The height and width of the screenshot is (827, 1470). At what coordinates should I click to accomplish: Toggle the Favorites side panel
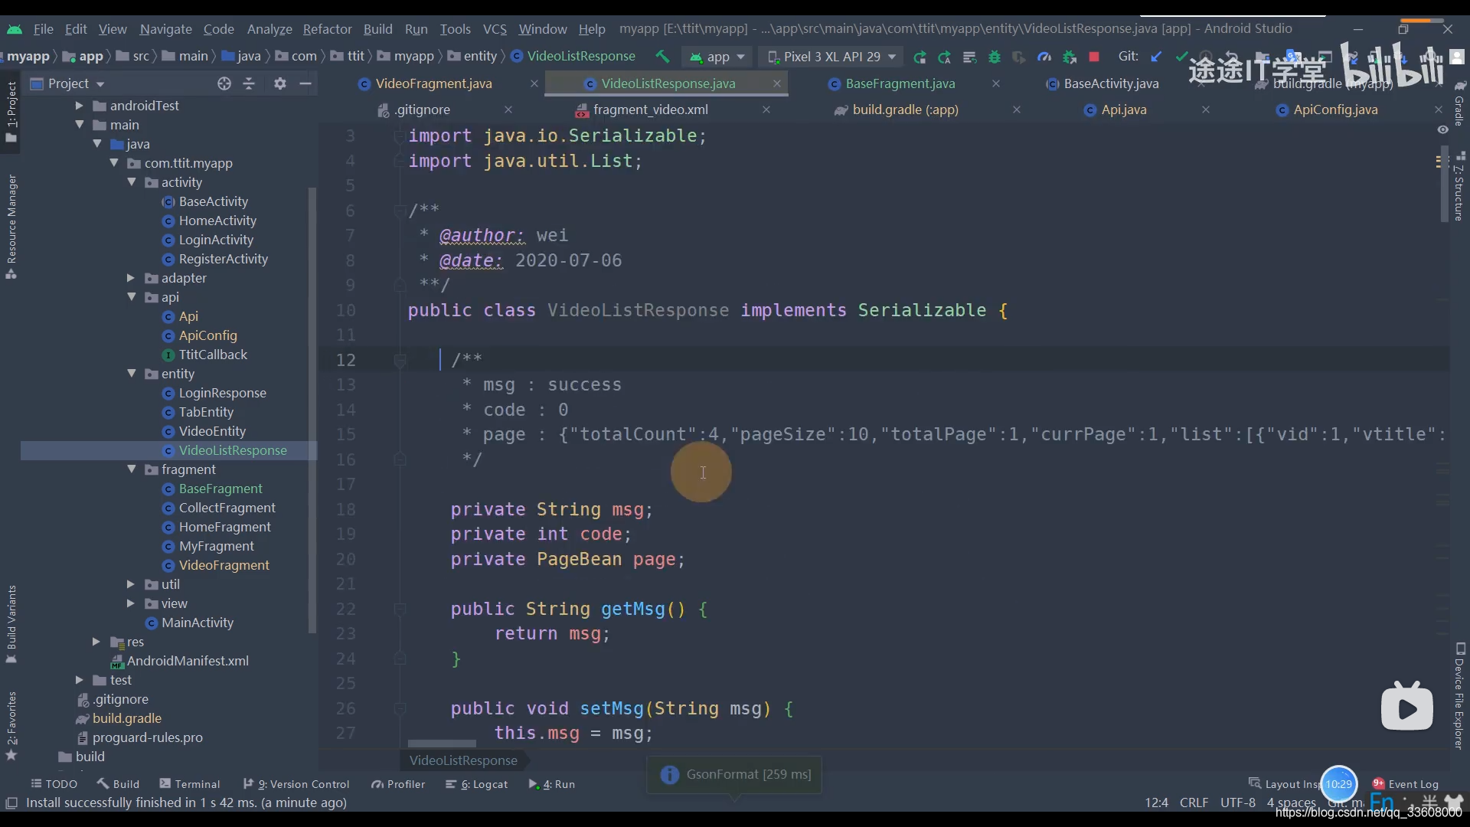[11, 725]
